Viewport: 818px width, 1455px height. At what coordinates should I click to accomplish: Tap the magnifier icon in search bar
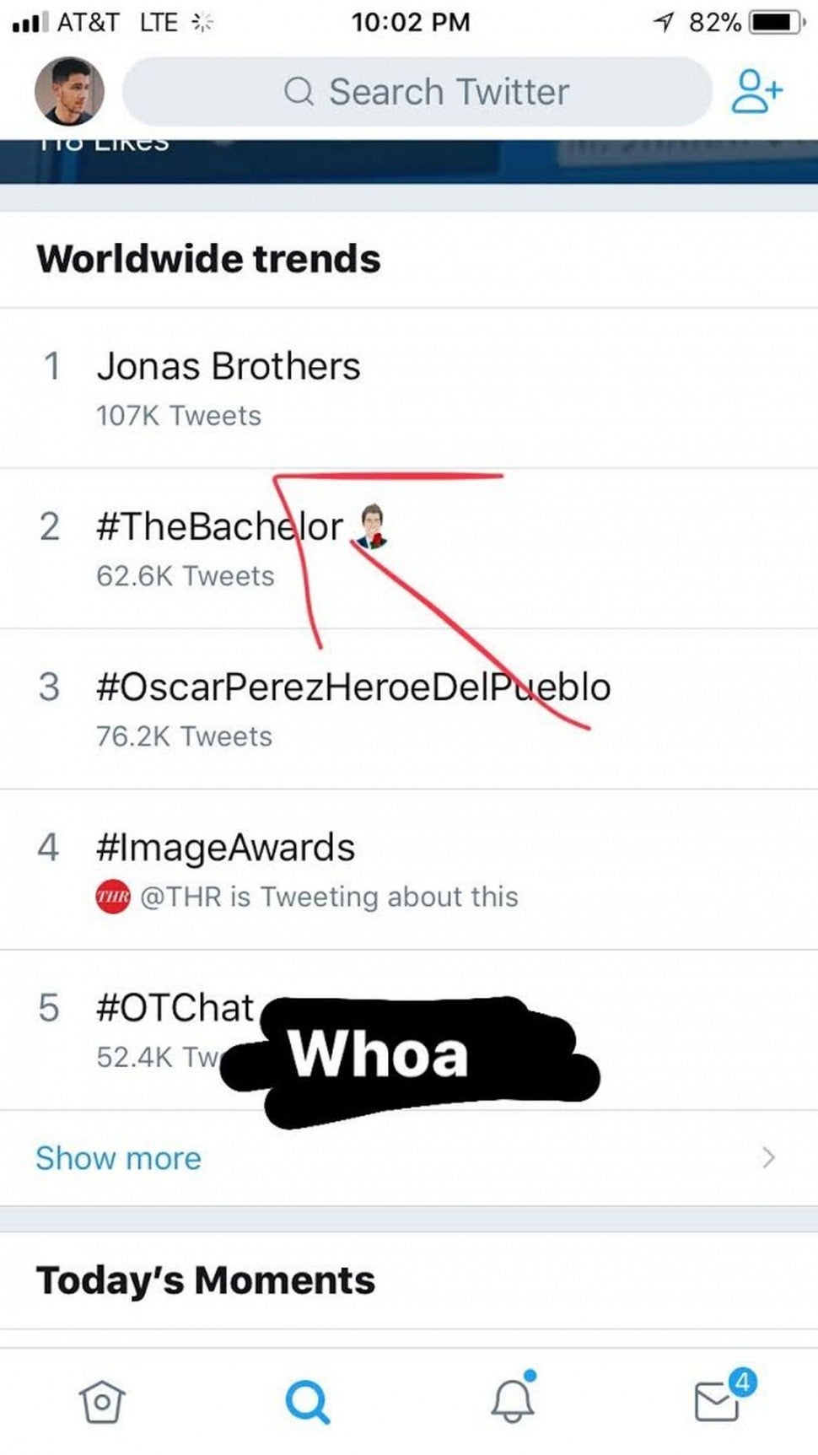point(299,91)
